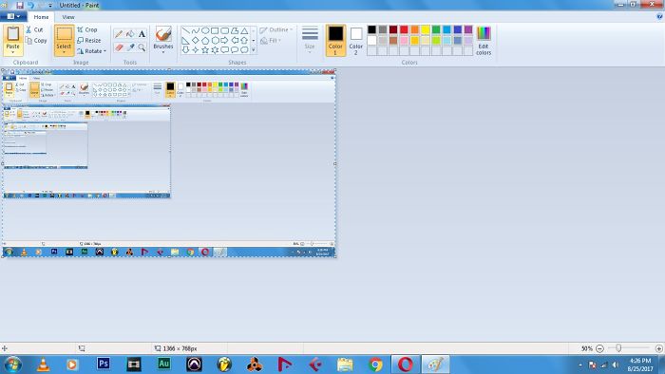Click the zoom slider handle
The width and height of the screenshot is (665, 374).
tap(618, 348)
